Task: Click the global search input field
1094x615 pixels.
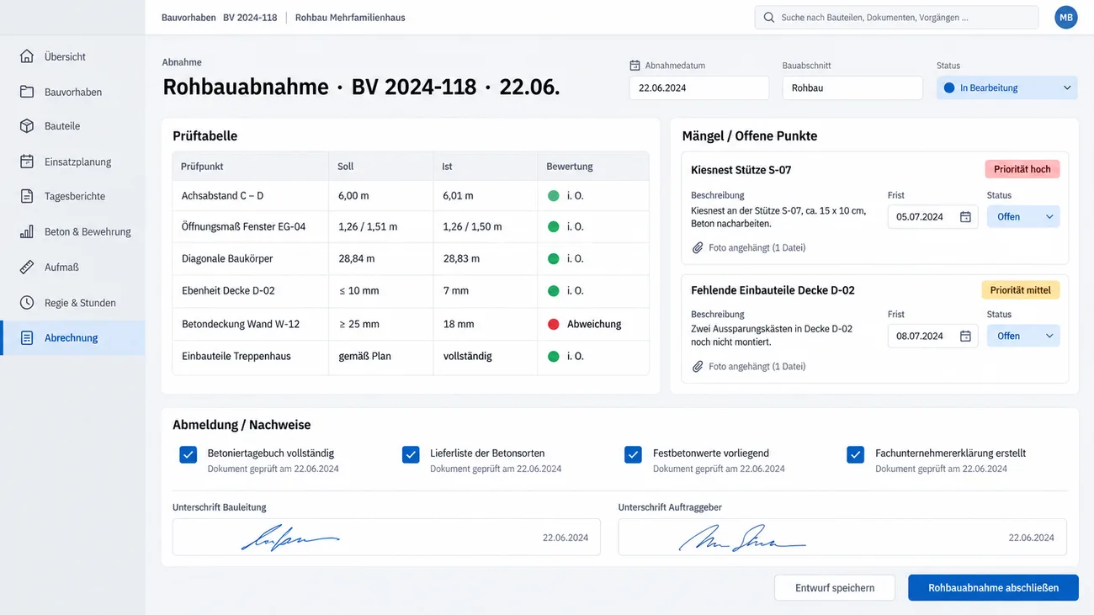Action: coord(896,17)
